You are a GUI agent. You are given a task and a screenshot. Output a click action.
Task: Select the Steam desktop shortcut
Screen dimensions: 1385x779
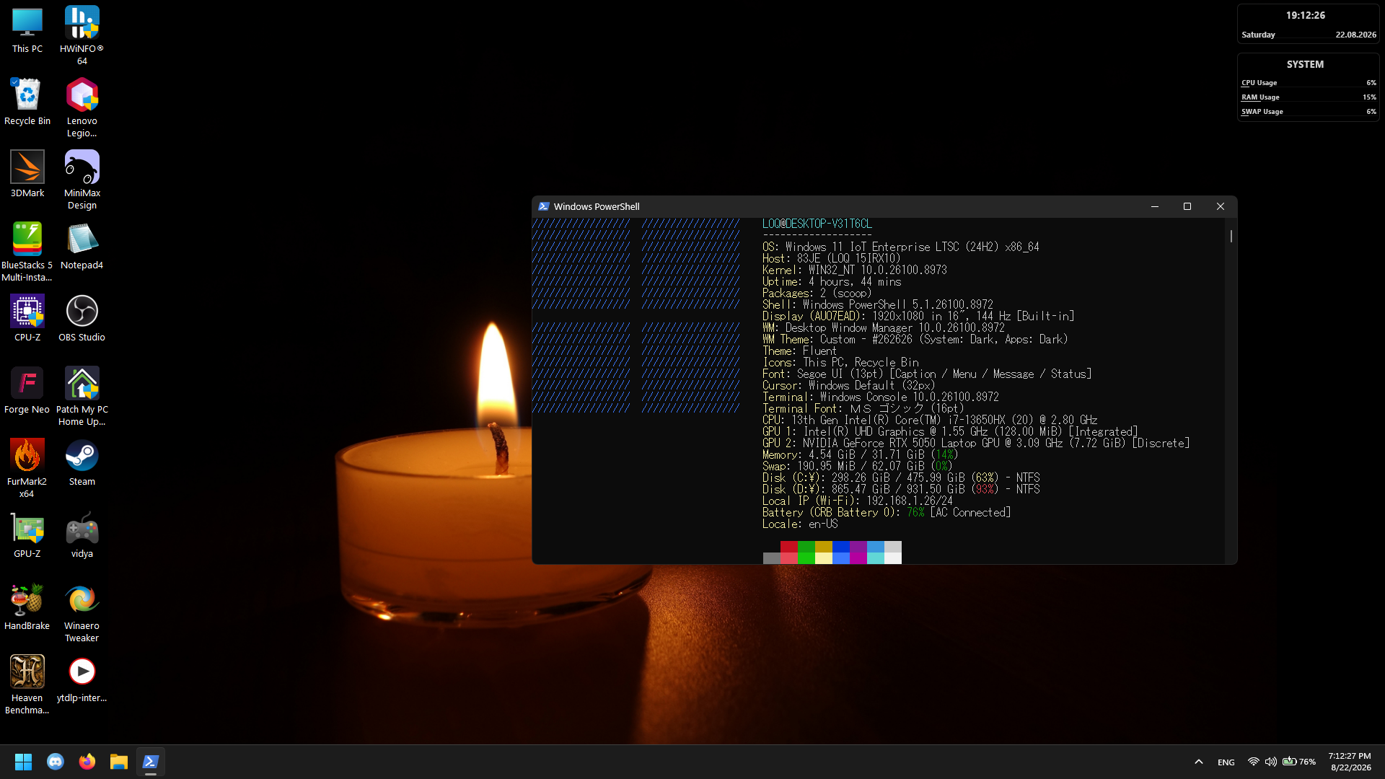82,463
